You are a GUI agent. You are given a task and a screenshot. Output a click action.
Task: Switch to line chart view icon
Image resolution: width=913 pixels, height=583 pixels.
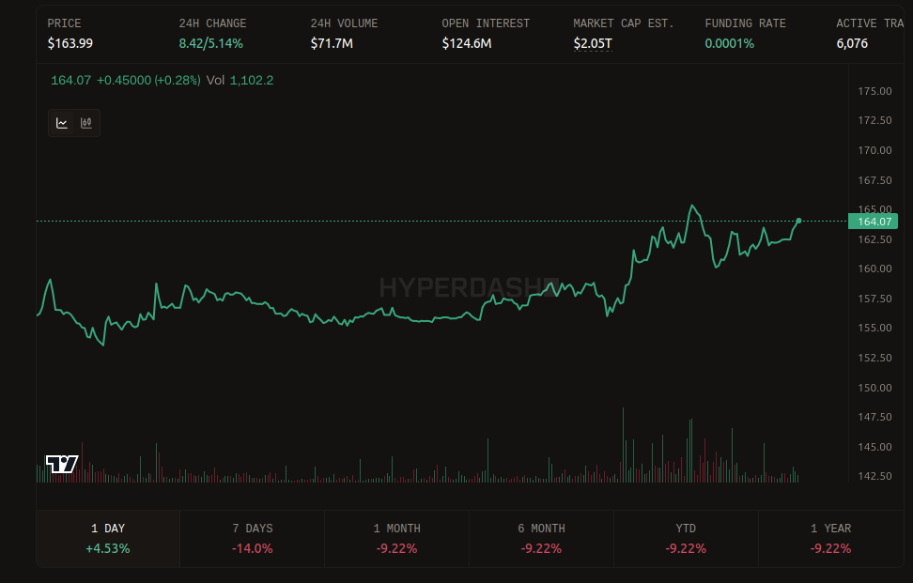(62, 123)
